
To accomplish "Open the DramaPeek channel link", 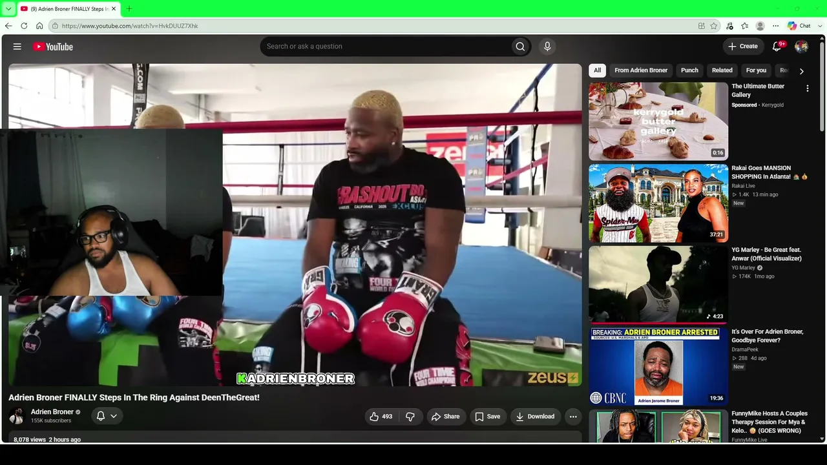I will point(745,349).
